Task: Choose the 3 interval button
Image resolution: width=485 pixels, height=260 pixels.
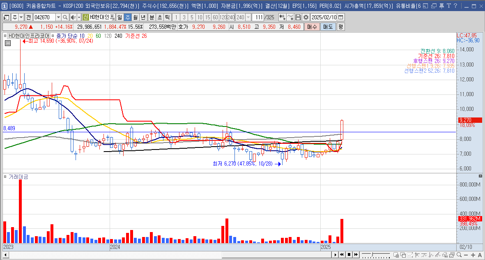Action: tap(184, 17)
